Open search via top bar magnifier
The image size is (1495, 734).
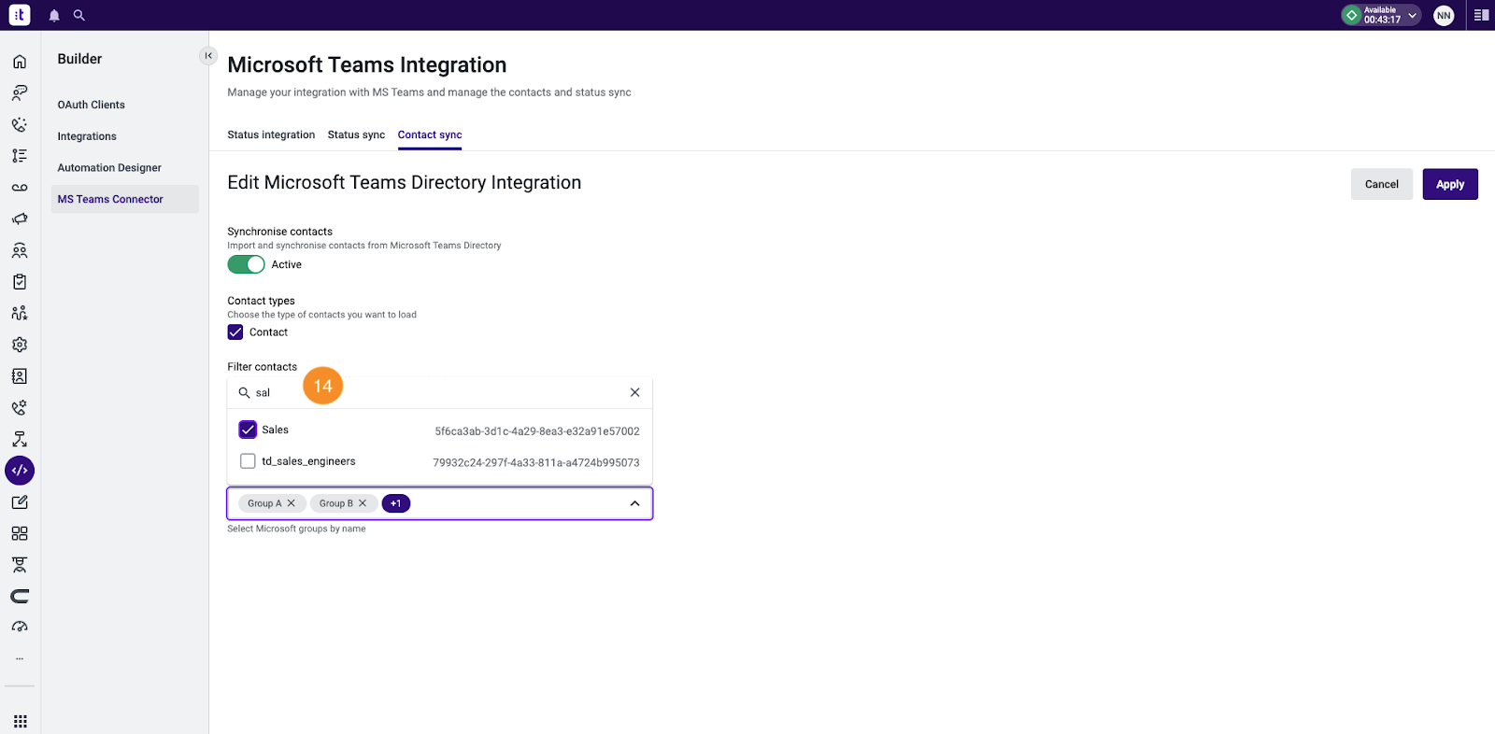coord(79,16)
